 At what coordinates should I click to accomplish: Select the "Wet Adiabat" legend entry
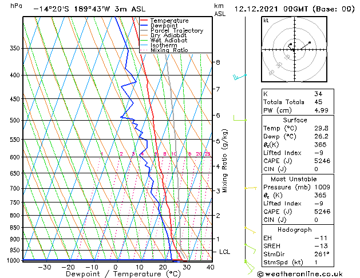pyautogui.click(x=164, y=40)
